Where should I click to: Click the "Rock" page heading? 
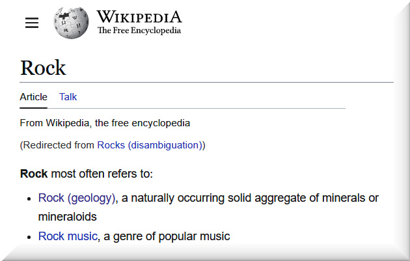coord(43,68)
